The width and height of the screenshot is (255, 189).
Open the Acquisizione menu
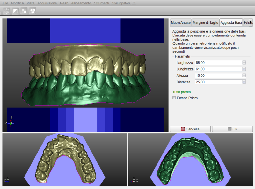(47, 3)
